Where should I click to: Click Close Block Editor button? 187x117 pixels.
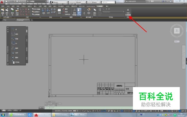128,12
